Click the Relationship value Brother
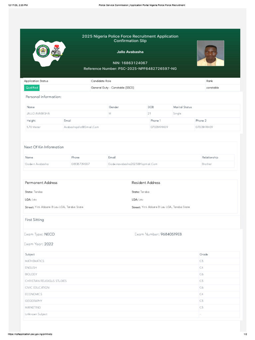The width and height of the screenshot is (255, 340). click(x=207, y=164)
